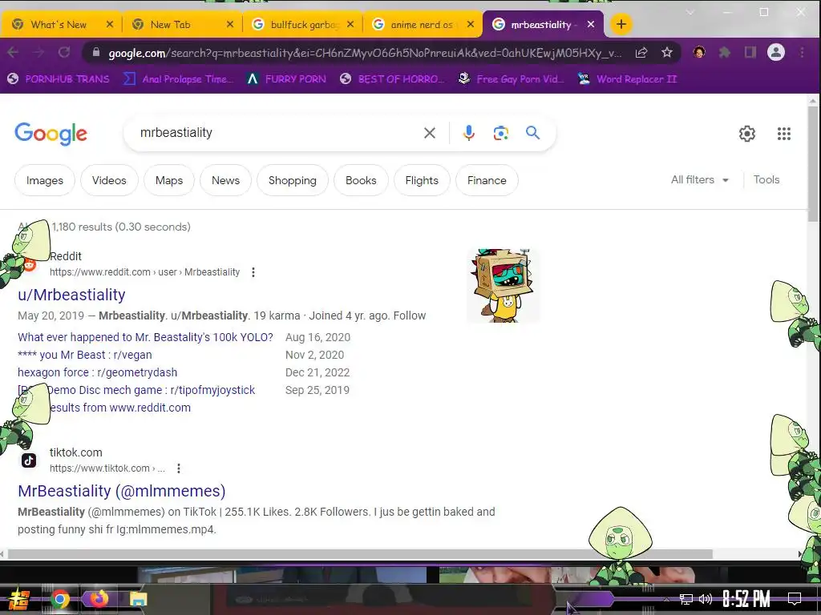Click the network icon in system tray

[686, 599]
